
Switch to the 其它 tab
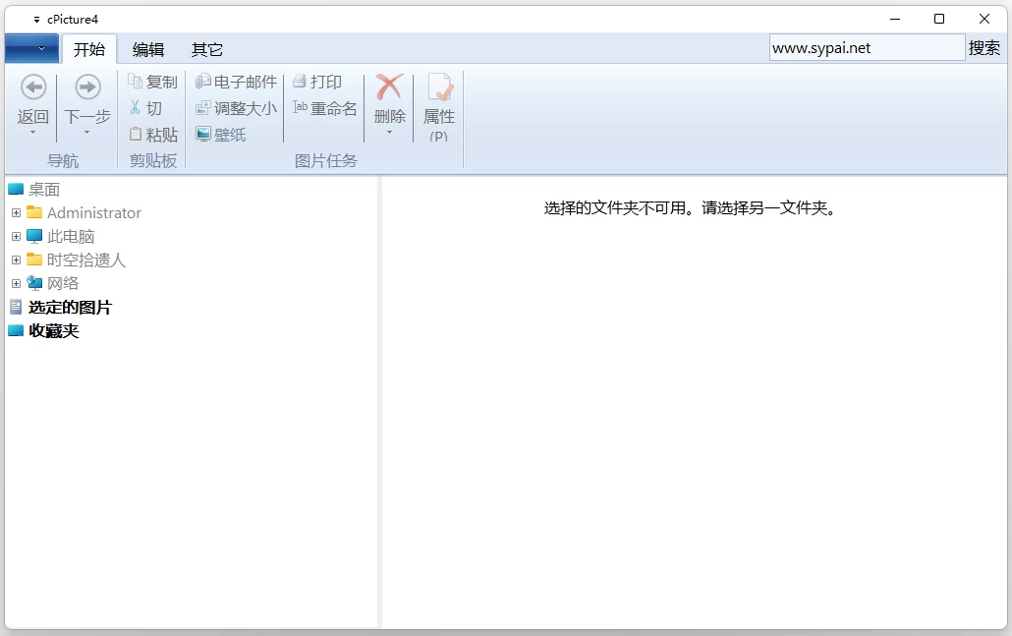tap(206, 48)
